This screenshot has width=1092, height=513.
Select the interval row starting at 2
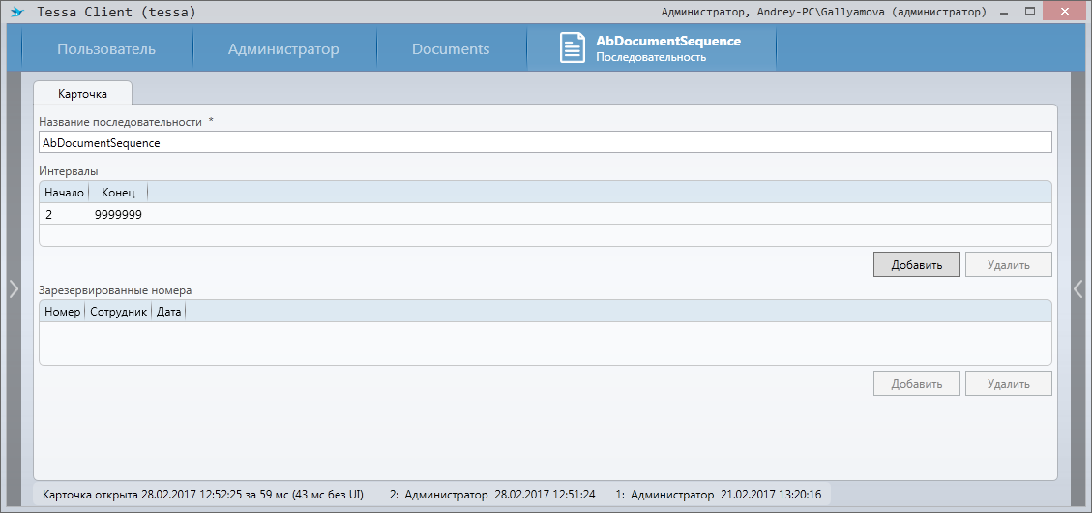290,214
